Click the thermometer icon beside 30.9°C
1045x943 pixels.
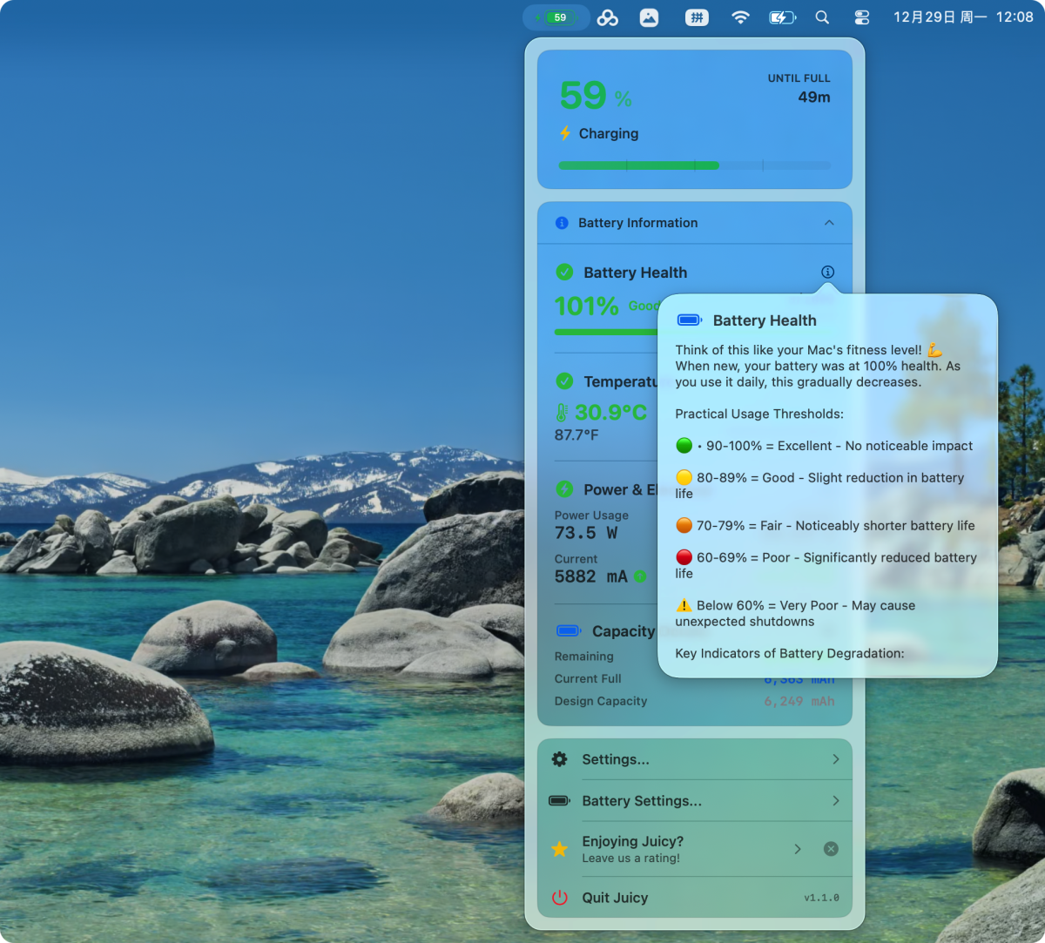coord(562,413)
